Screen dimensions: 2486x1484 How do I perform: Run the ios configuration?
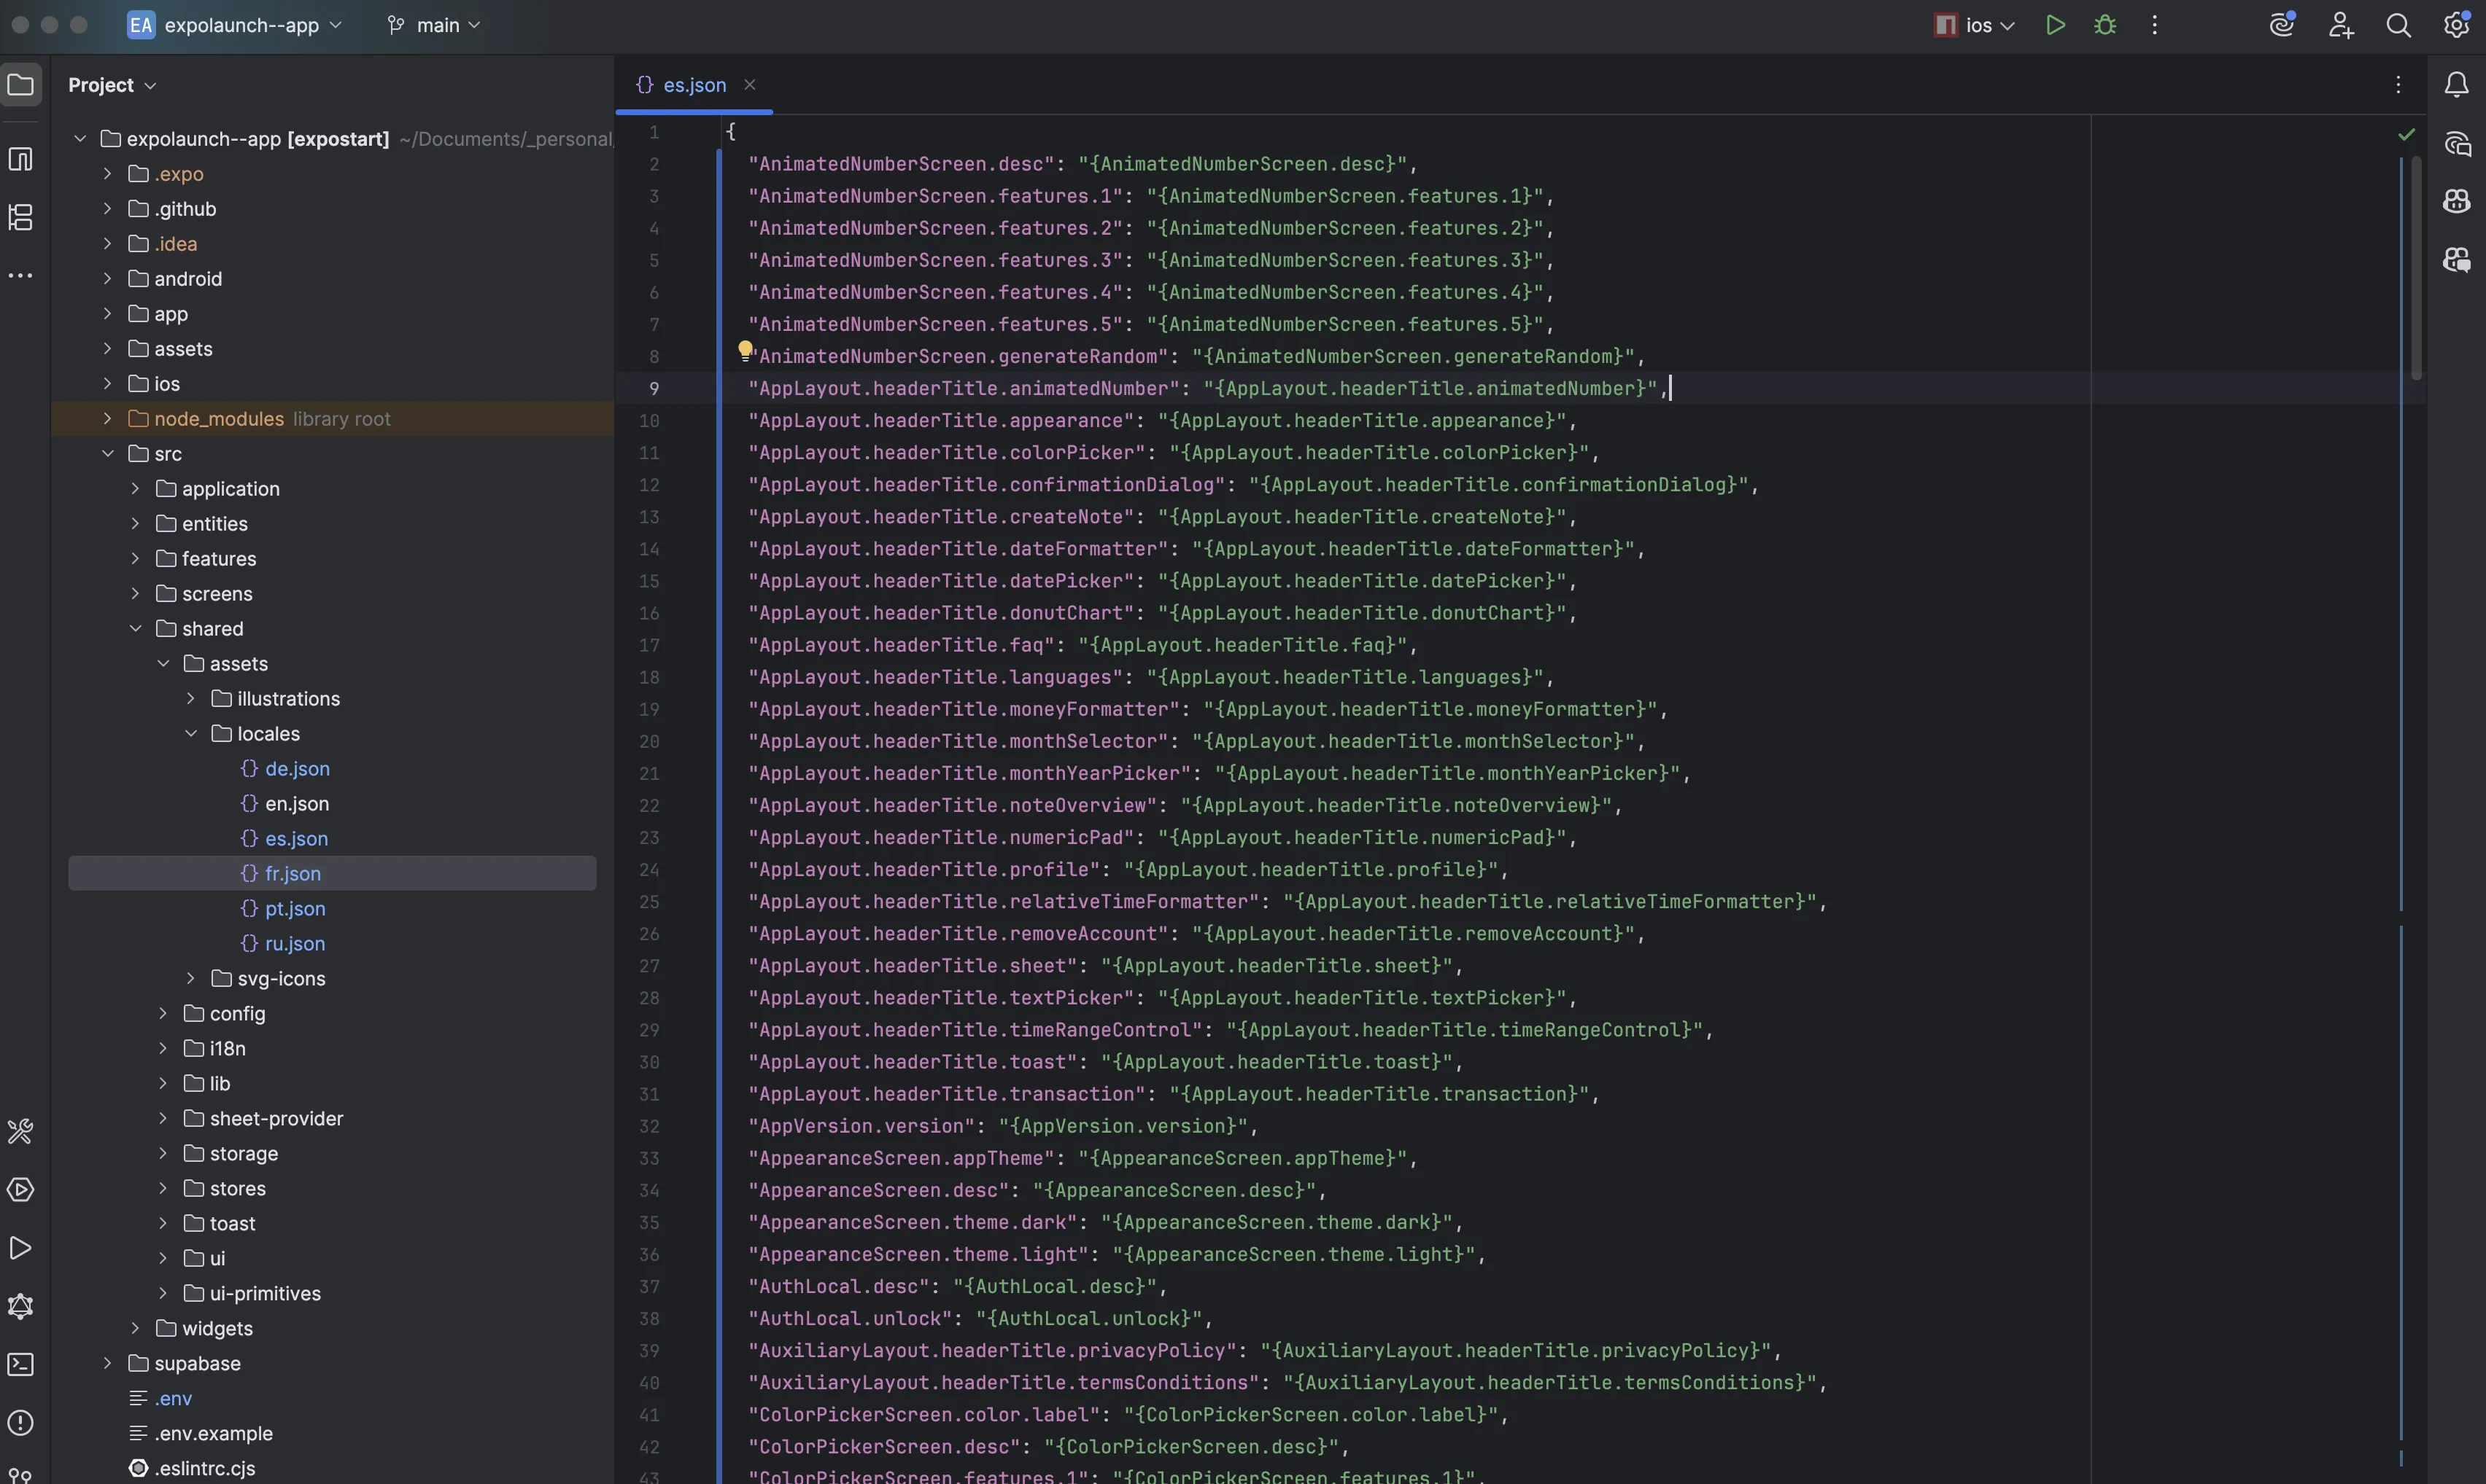coord(2056,25)
